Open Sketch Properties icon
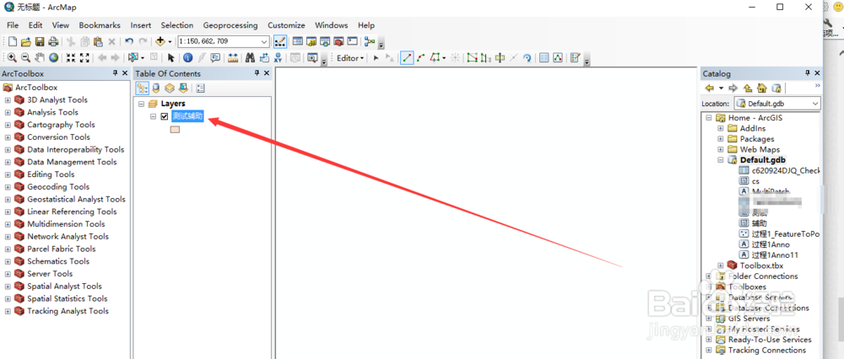Image resolution: width=844 pixels, height=359 pixels. tap(558, 58)
